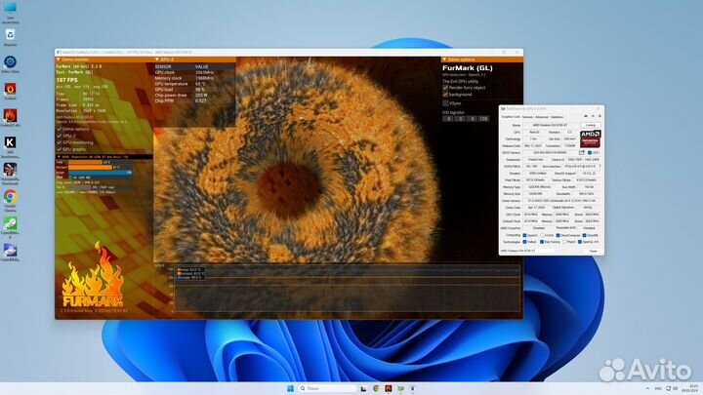Click the blue GPU usage bar
The width and height of the screenshot is (703, 395).
coord(100,173)
